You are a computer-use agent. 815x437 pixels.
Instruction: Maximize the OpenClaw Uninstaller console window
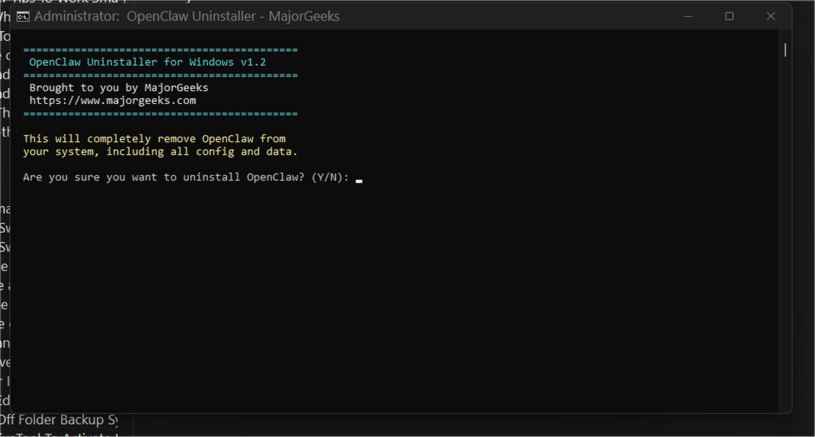point(729,16)
